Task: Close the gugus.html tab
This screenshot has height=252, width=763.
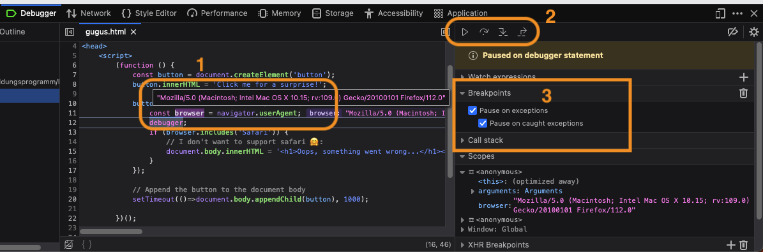Action: click(133, 32)
